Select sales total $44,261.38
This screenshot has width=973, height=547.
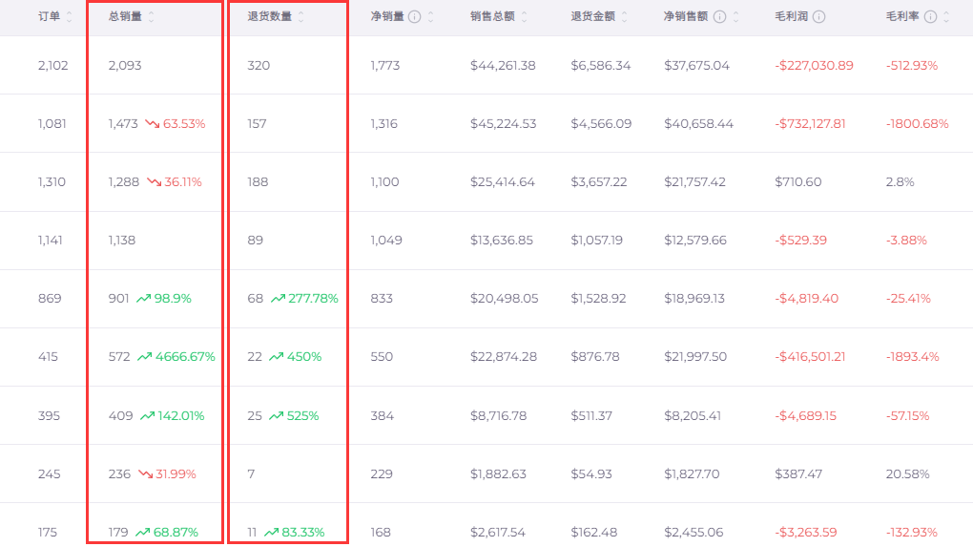click(x=503, y=66)
